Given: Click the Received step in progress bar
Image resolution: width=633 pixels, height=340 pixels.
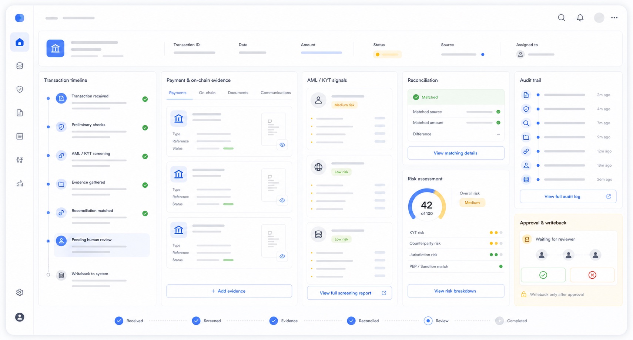Looking at the screenshot, I should 129,321.
